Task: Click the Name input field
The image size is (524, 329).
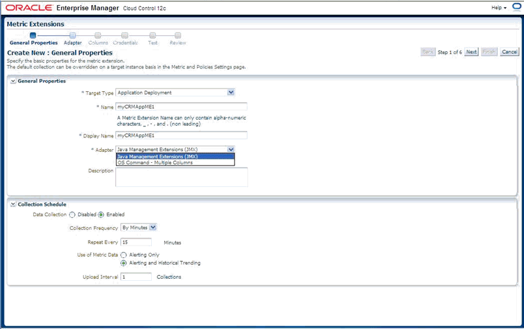Action: [181, 107]
